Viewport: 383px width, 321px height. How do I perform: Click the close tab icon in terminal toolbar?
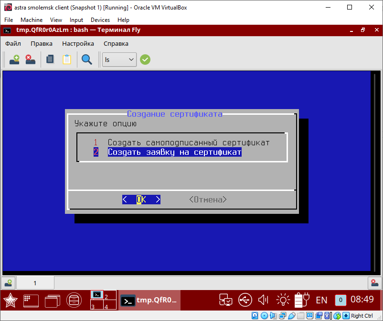tap(30, 60)
